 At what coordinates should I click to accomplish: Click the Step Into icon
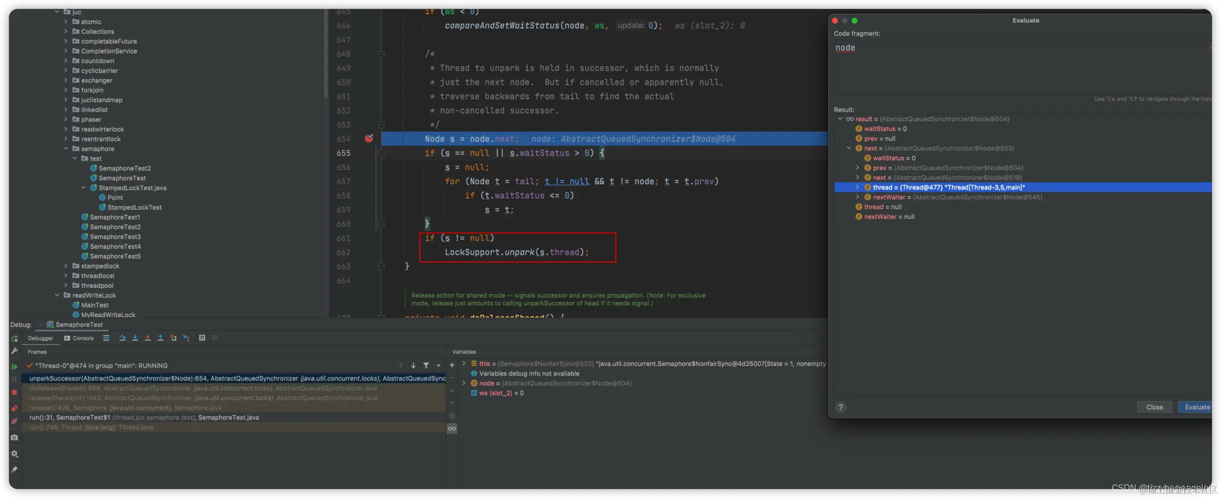point(135,338)
